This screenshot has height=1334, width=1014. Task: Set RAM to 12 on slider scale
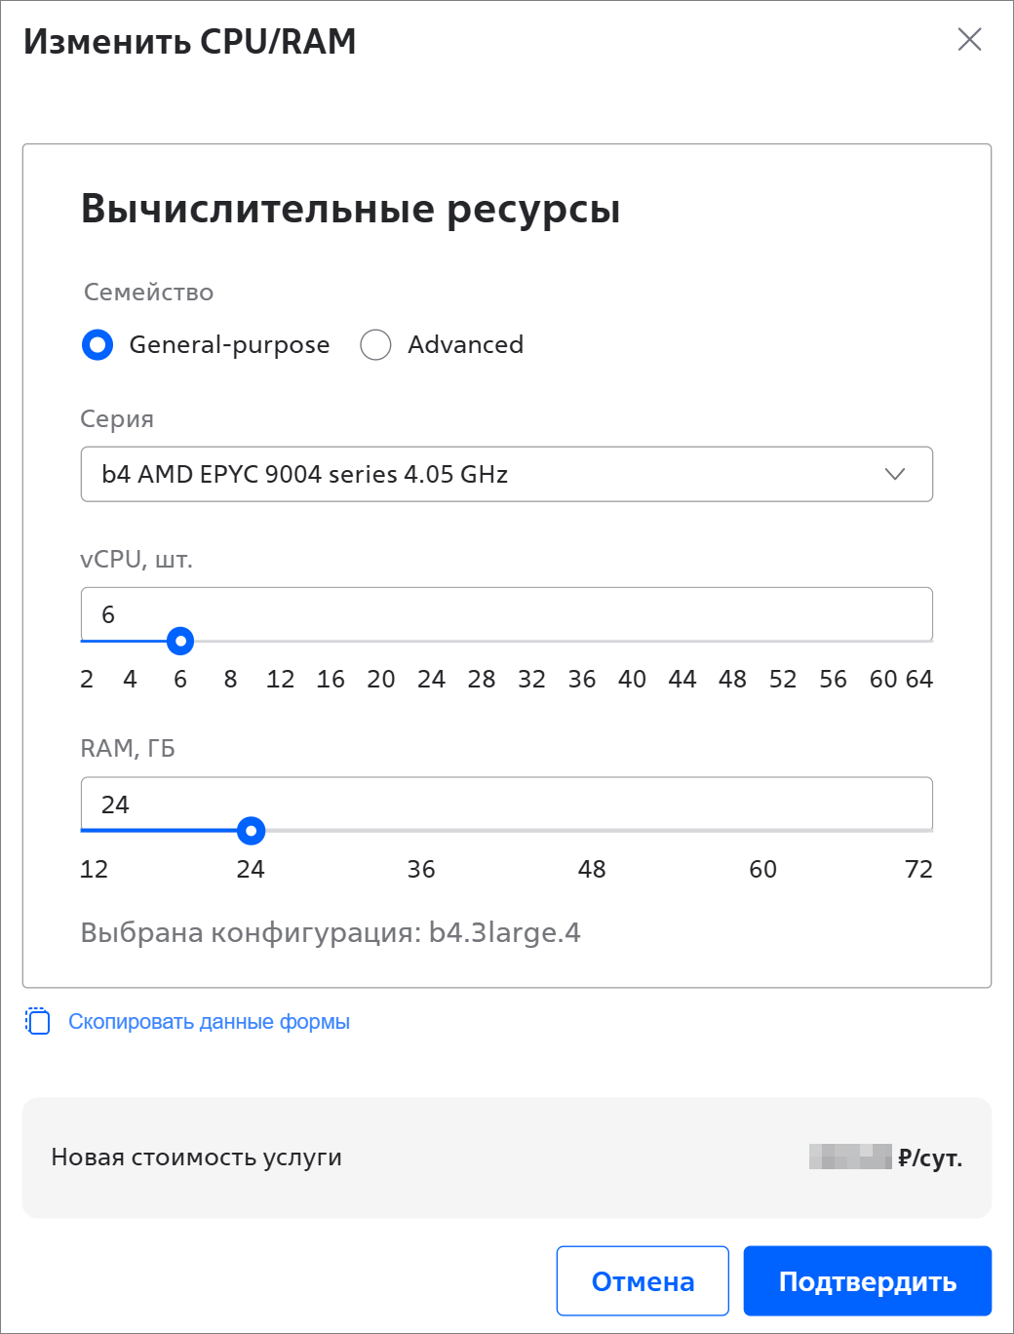94,869
